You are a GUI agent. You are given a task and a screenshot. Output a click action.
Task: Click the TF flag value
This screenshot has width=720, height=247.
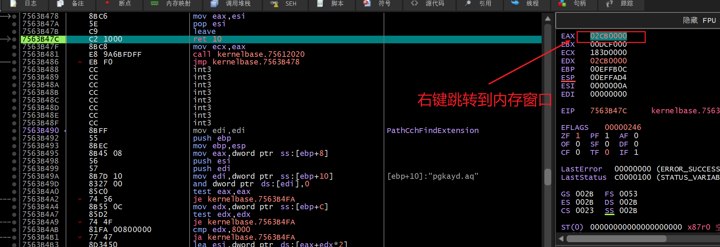607,152
